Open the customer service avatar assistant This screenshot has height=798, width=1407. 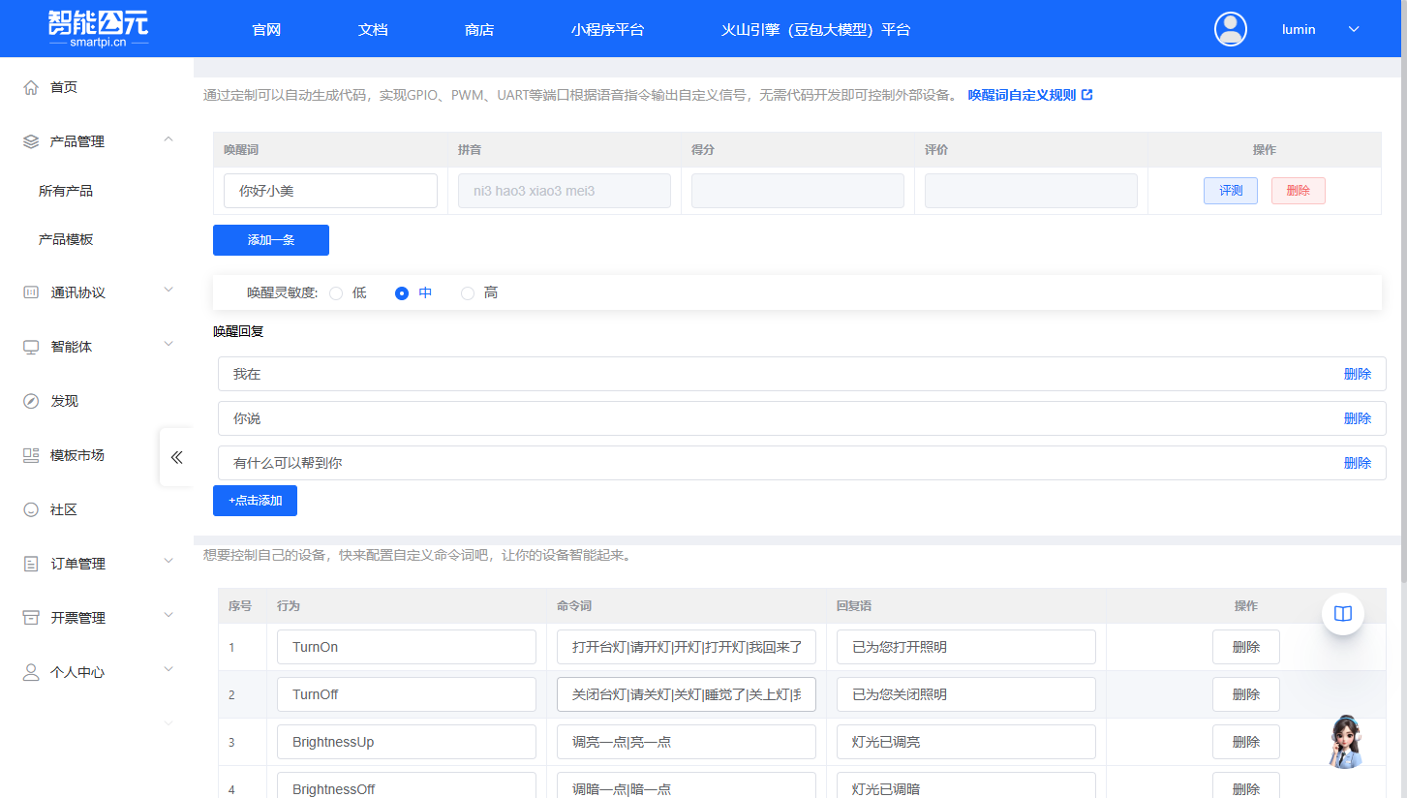tap(1345, 742)
